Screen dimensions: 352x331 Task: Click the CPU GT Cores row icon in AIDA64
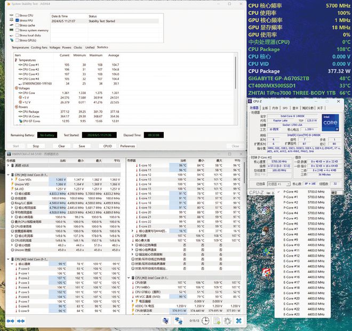click(x=21, y=121)
